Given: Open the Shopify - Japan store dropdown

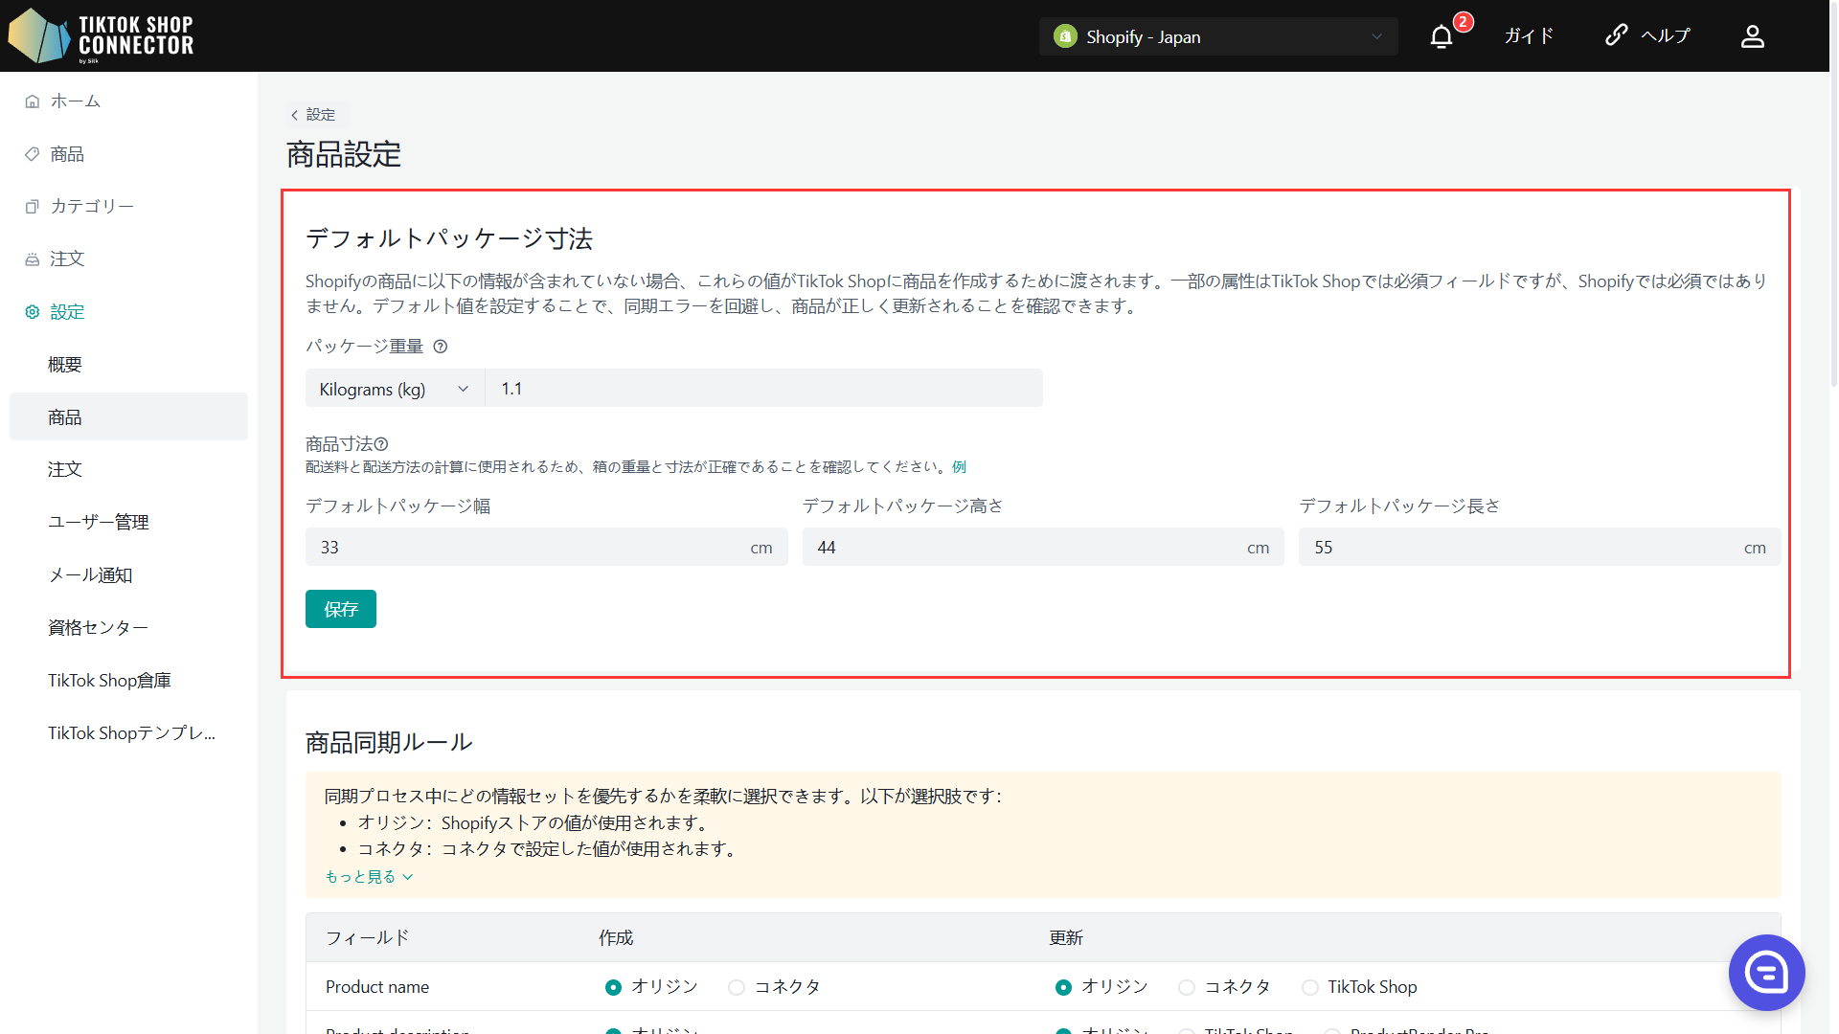Looking at the screenshot, I should click(x=1217, y=36).
